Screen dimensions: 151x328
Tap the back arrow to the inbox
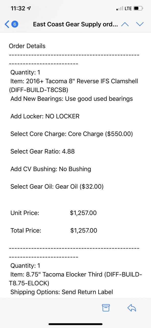tap(7, 24)
